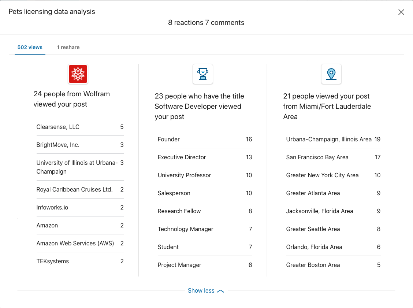Click the Urbana-Champaign, Illinois Area row

pyautogui.click(x=334, y=140)
